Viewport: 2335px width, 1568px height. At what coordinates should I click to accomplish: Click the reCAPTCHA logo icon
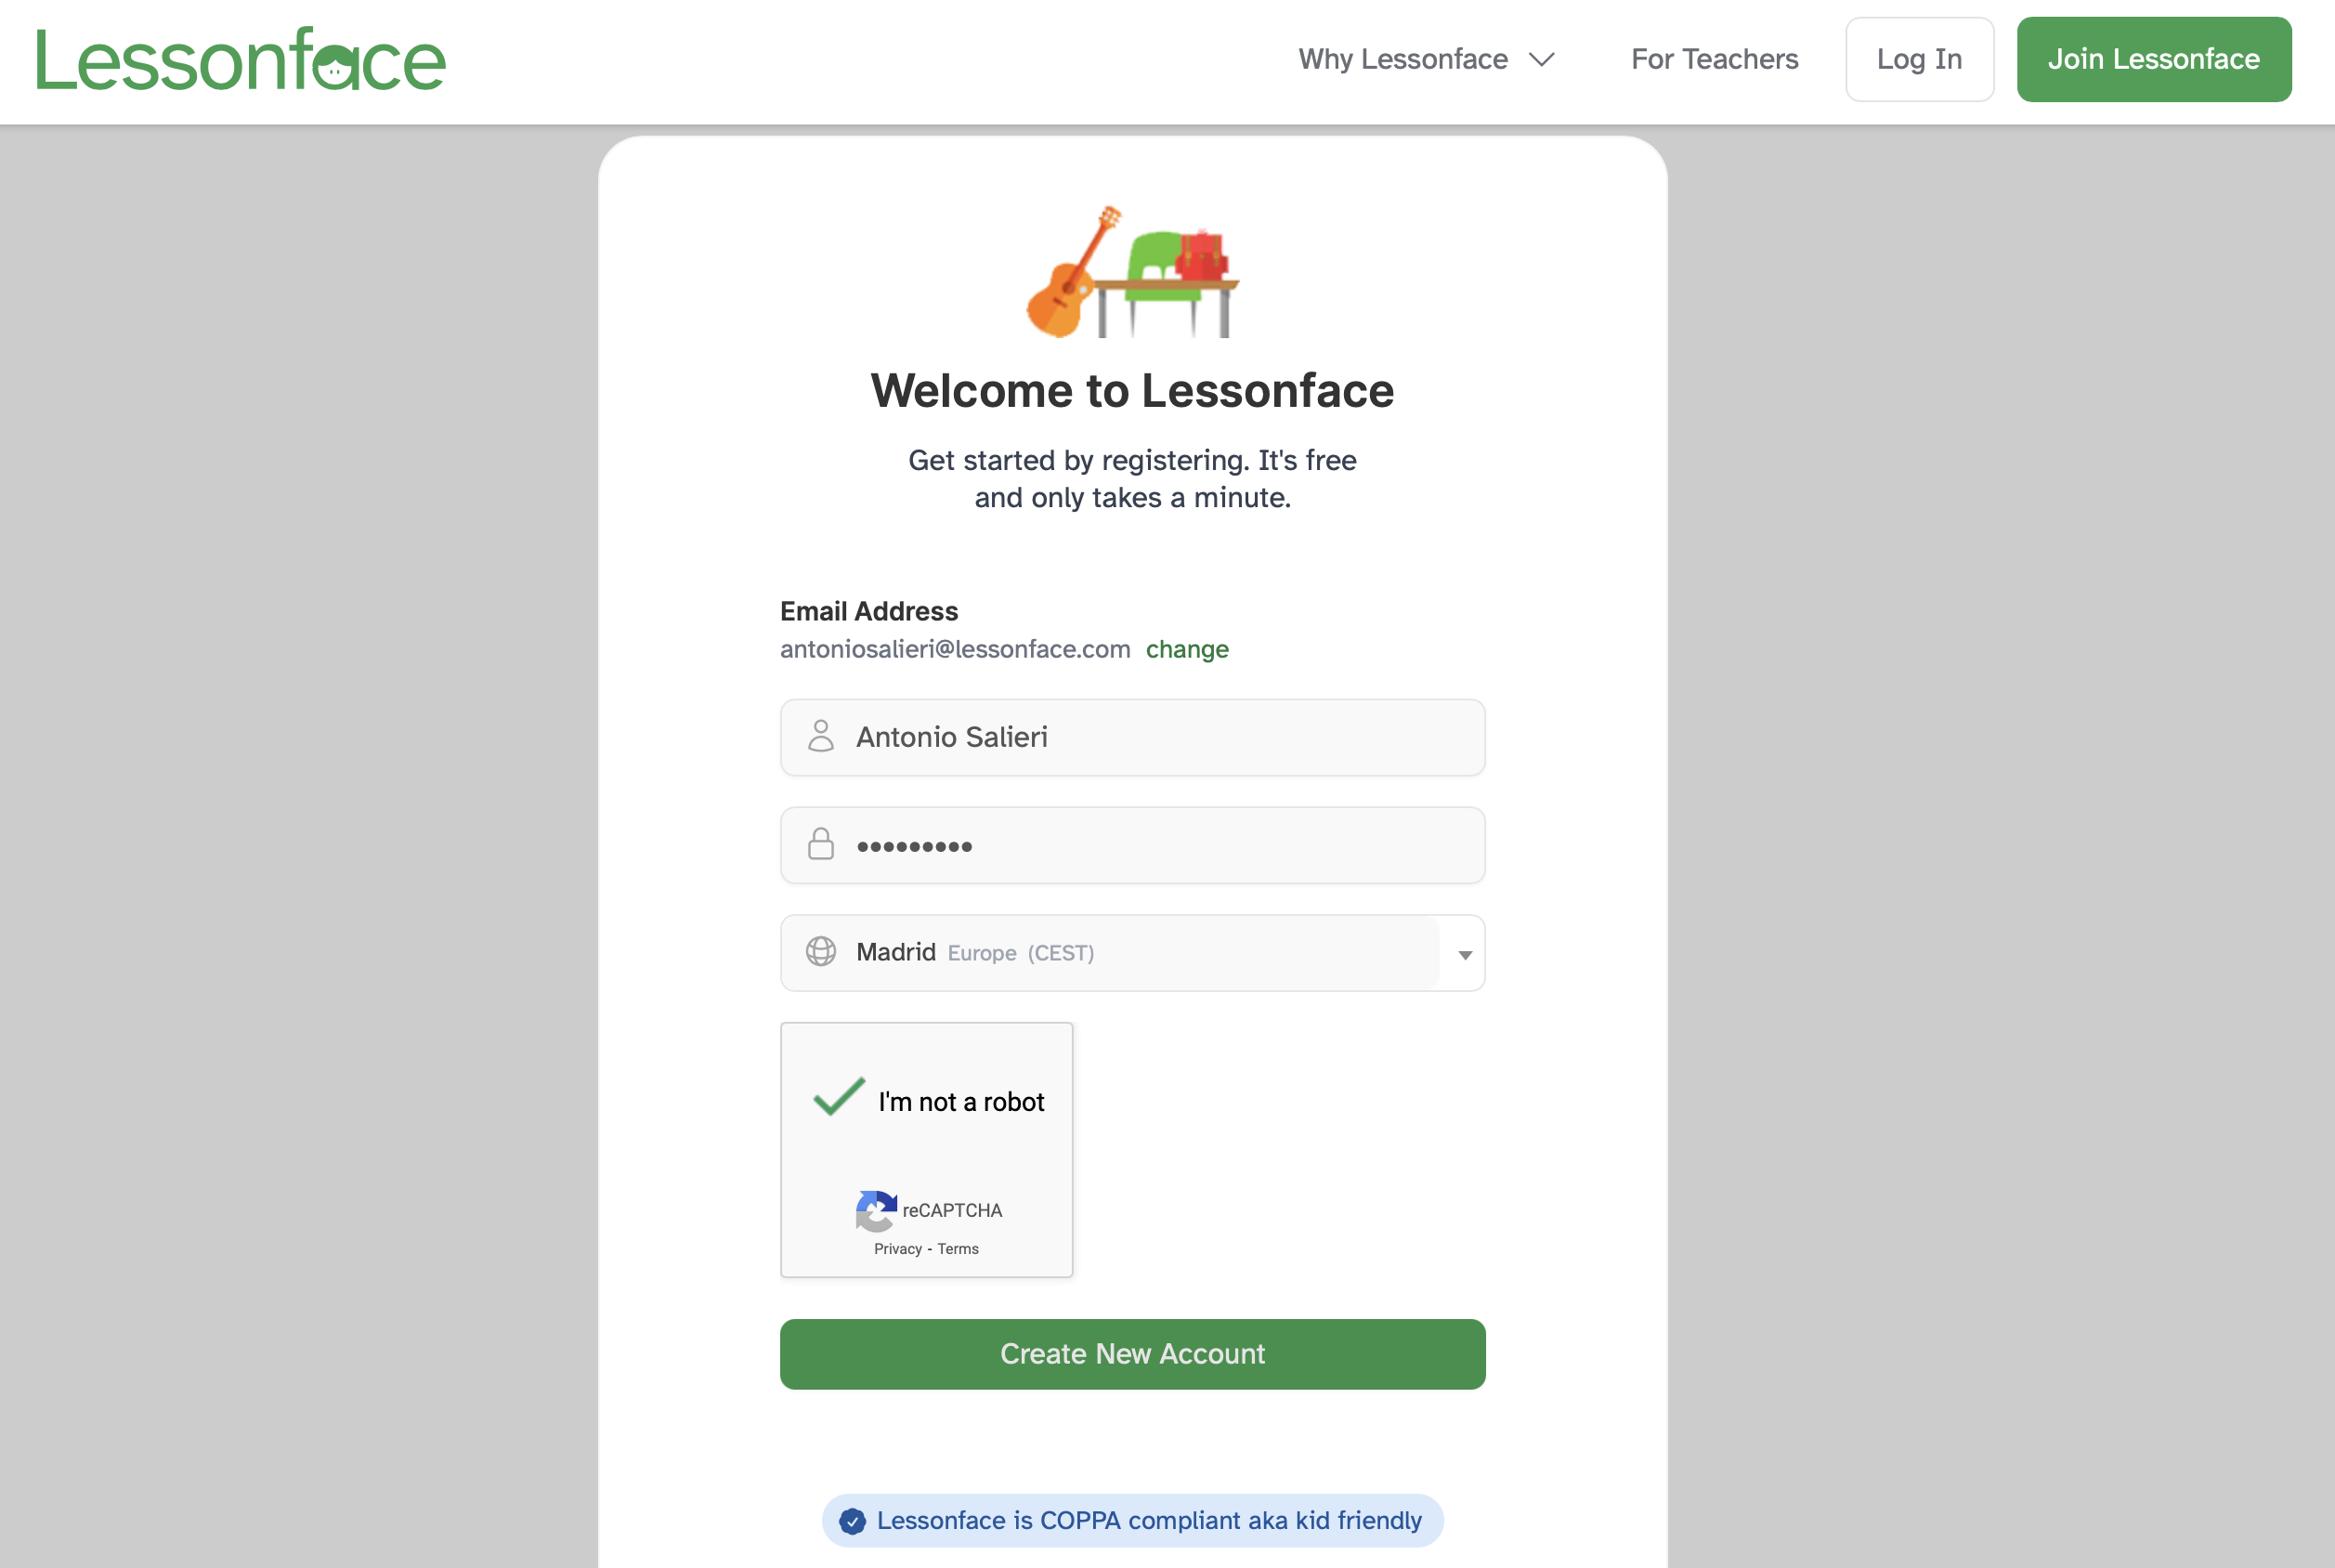[876, 1211]
